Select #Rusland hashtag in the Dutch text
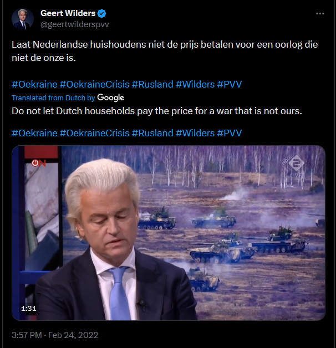Image resolution: width=336 pixels, height=348 pixels. tap(152, 84)
